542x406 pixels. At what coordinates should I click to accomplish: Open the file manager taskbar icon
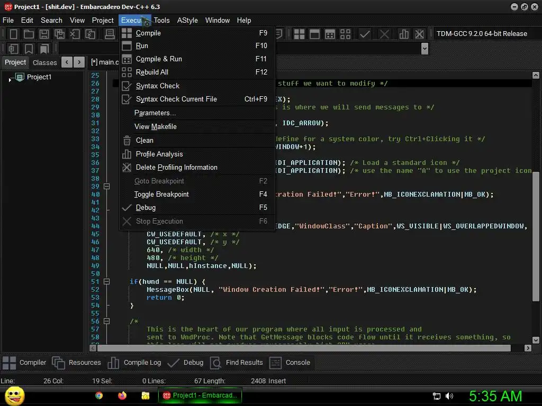point(146,395)
